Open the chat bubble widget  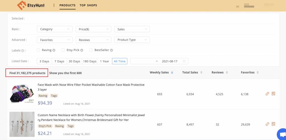[281, 134]
